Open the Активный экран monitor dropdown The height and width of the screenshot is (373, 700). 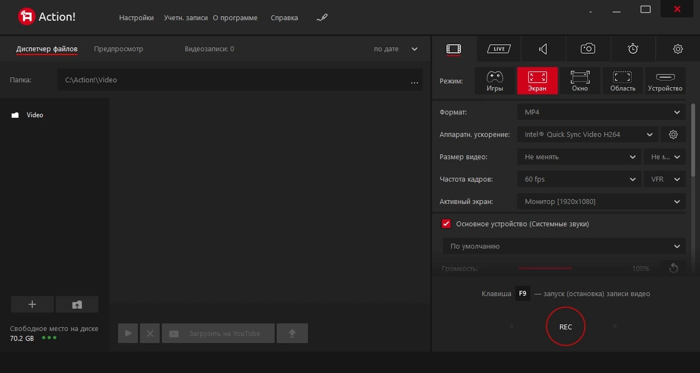(x=601, y=202)
